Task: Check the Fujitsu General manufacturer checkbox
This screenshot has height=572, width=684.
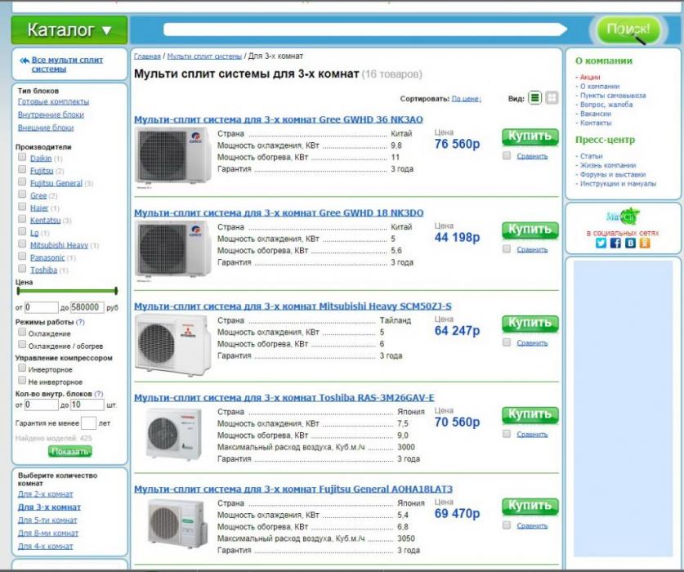Action: (22, 181)
